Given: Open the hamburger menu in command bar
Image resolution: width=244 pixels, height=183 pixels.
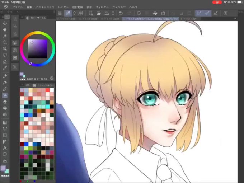Looking at the screenshot, I should click(60, 13).
